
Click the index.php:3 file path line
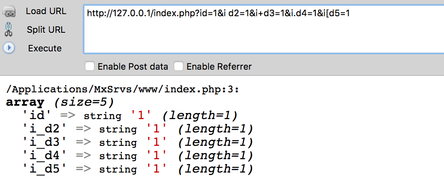pos(123,90)
